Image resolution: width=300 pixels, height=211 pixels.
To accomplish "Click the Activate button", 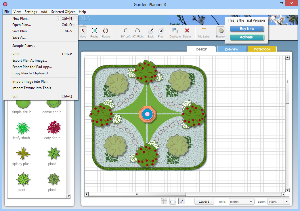I will click(x=247, y=37).
